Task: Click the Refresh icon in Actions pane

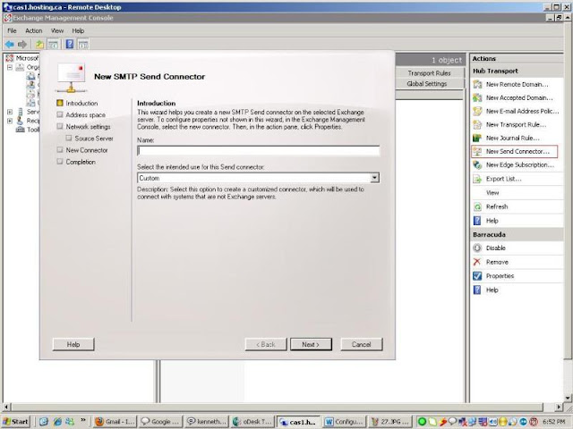Action: point(477,206)
